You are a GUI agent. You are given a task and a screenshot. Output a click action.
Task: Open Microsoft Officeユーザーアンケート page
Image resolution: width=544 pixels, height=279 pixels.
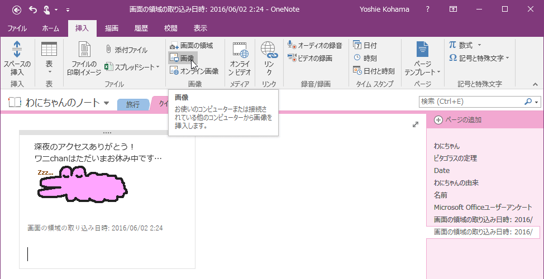[483, 207]
